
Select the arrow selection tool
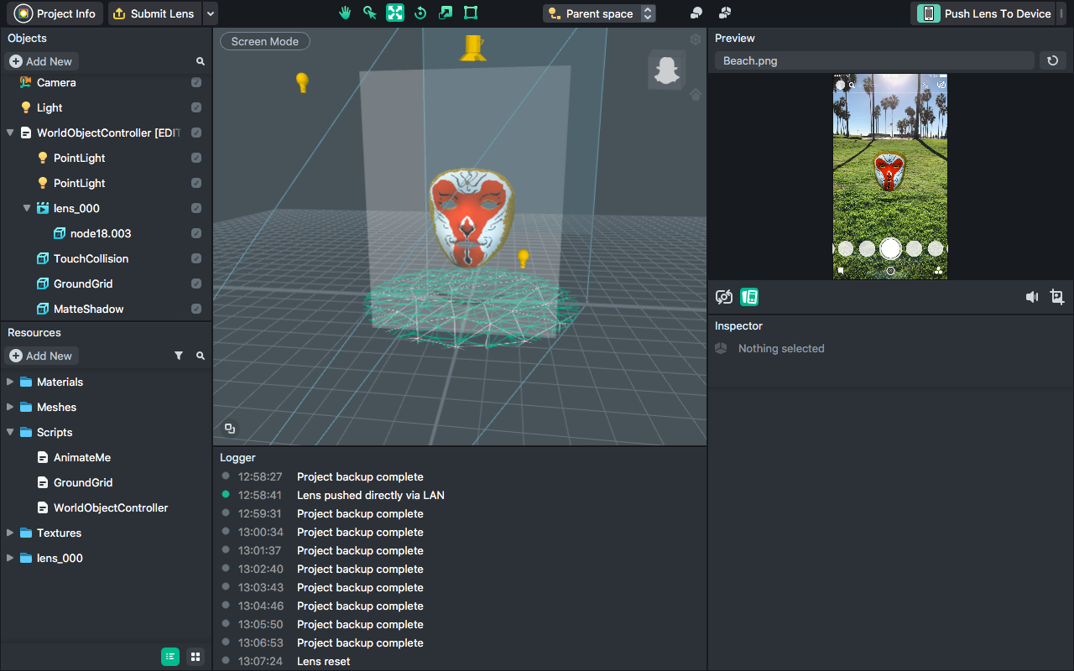click(x=369, y=13)
